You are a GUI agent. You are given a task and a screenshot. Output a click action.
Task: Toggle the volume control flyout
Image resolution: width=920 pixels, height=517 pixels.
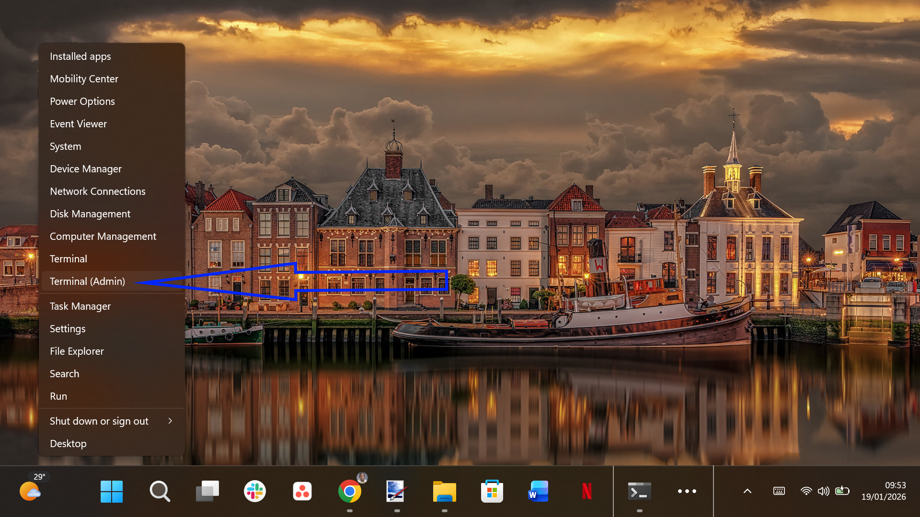[824, 491]
